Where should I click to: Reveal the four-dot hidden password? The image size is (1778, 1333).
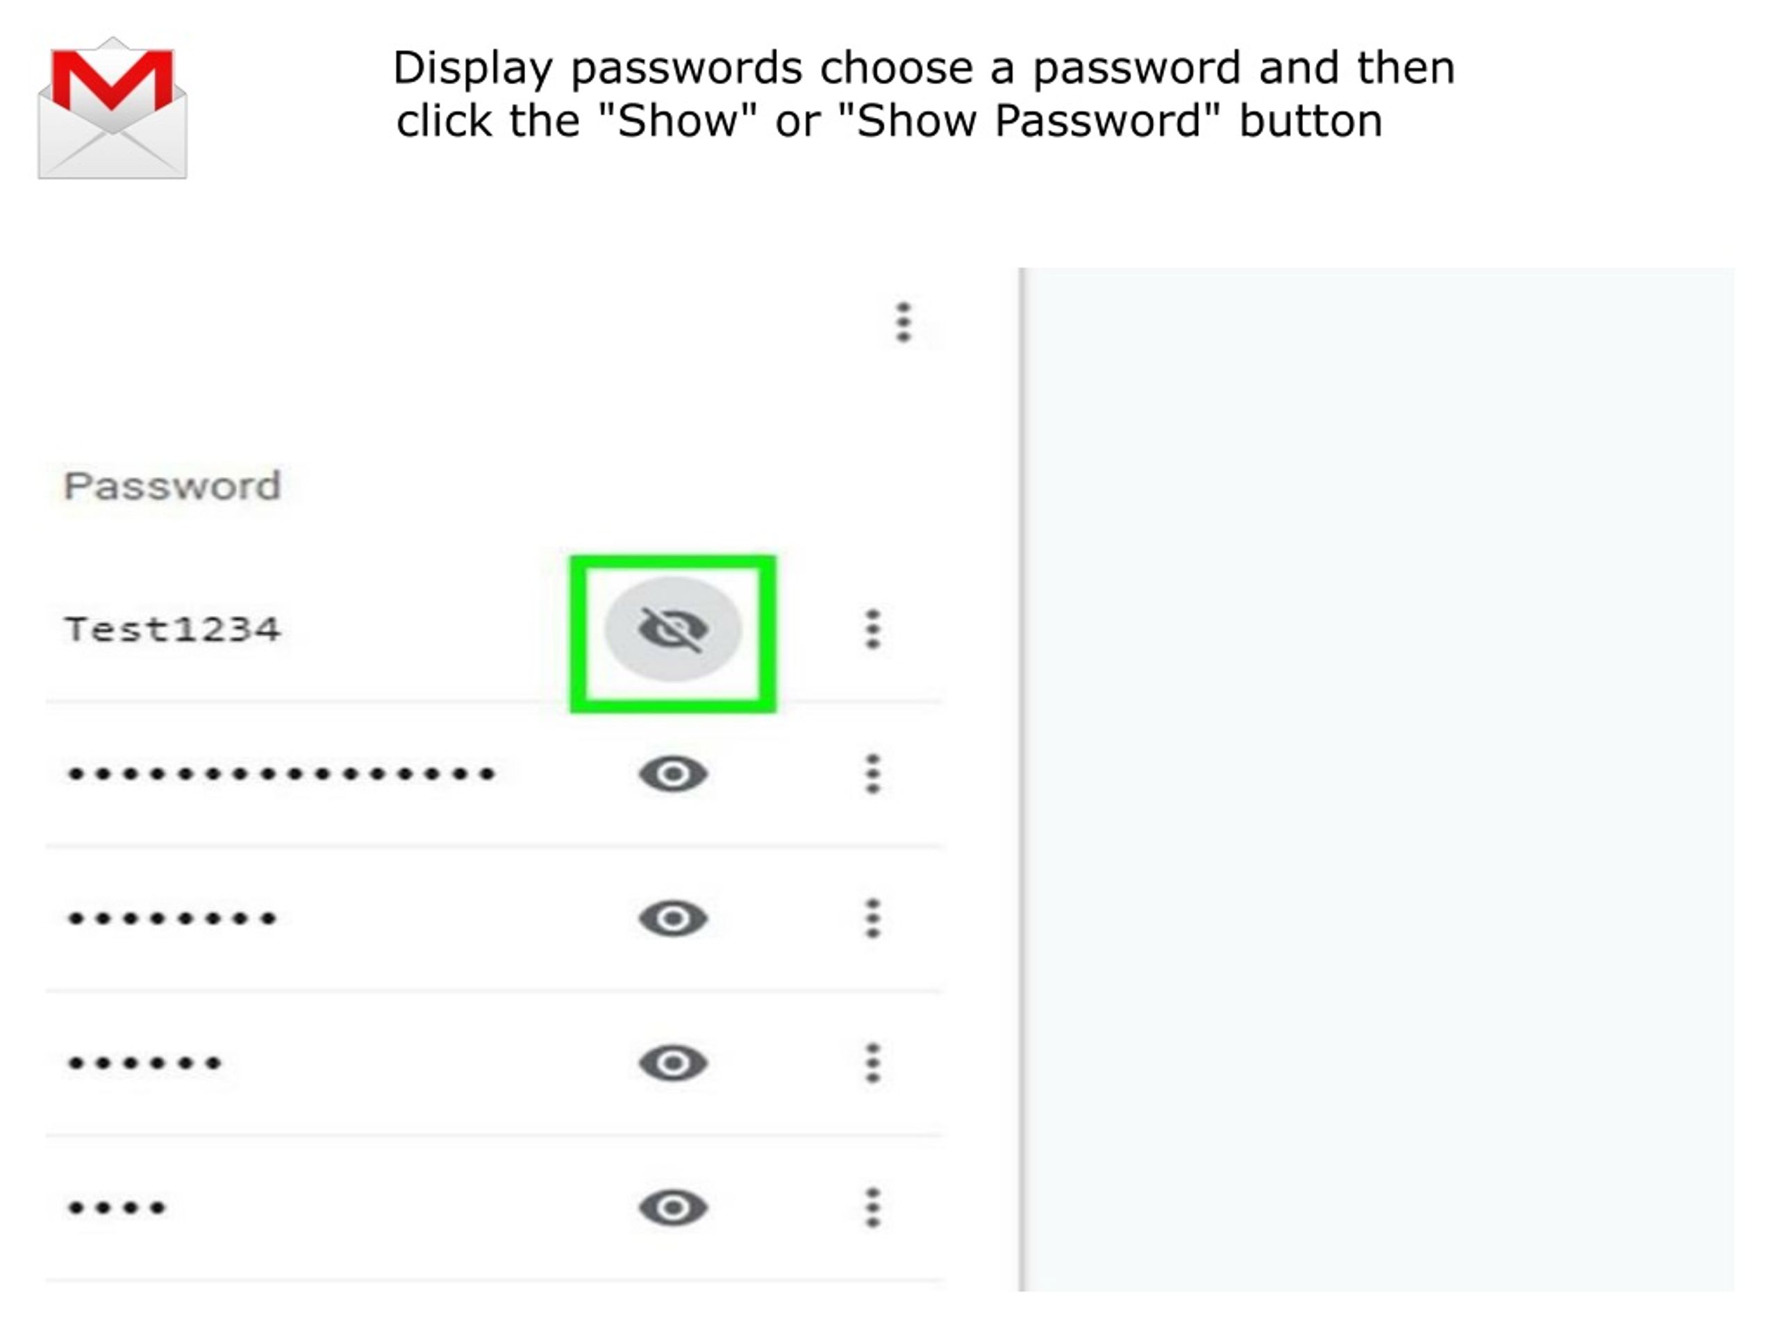pos(673,1207)
